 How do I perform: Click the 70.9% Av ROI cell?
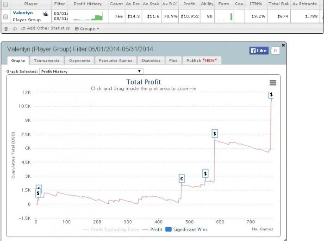point(170,16)
